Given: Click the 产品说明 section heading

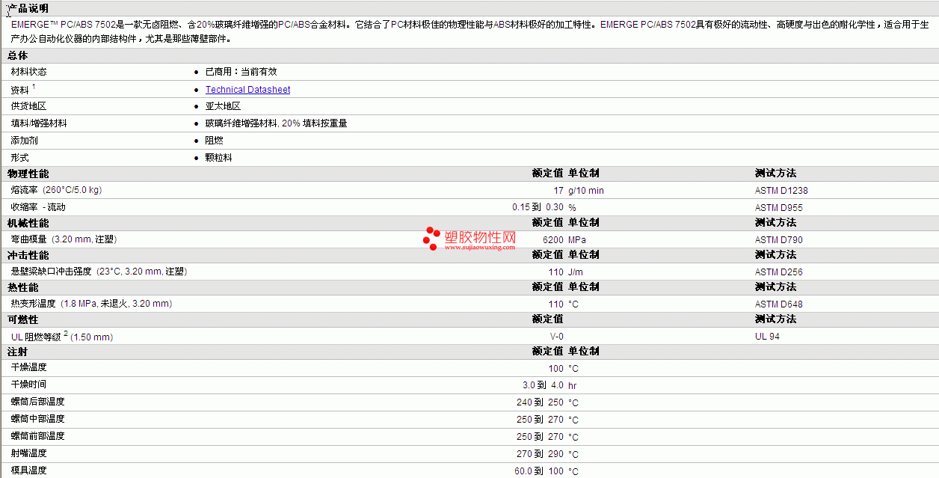Looking at the screenshot, I should (28, 8).
